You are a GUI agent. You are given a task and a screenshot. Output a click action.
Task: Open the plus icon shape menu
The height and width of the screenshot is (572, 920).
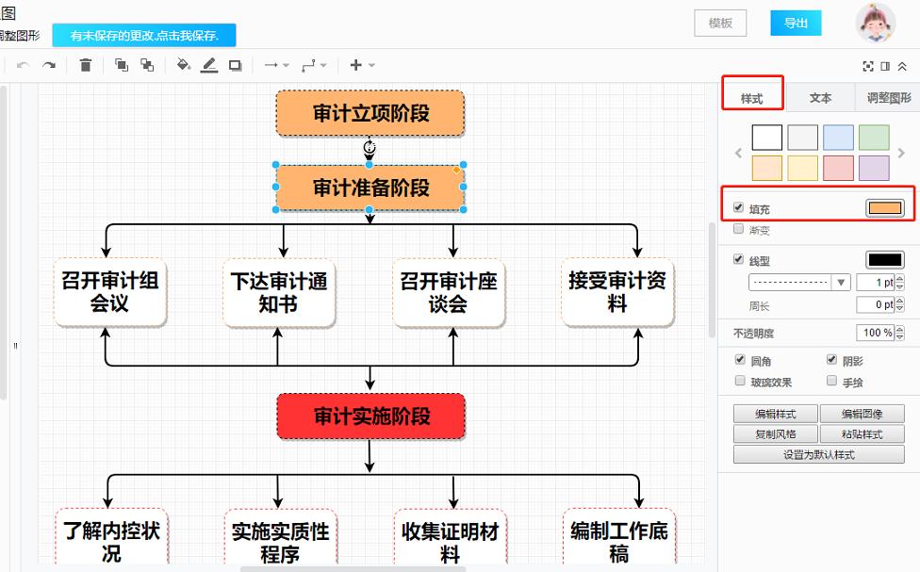pos(358,64)
